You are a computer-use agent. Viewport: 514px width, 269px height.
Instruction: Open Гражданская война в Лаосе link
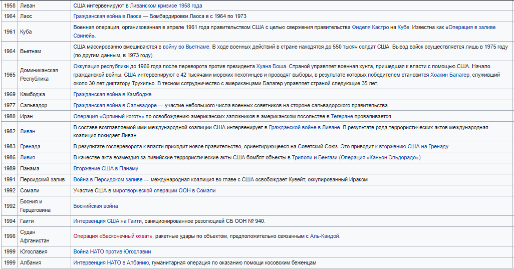pos(107,16)
